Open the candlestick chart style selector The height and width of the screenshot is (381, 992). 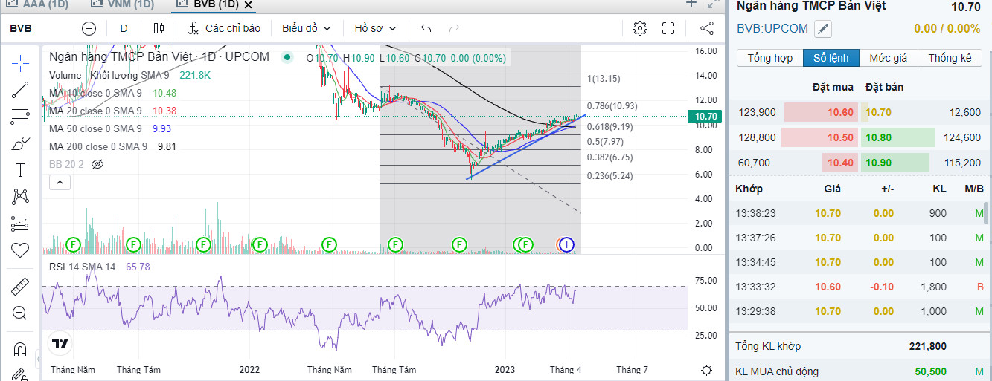[x=158, y=28]
